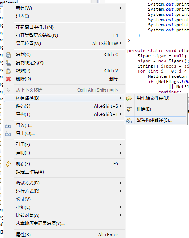189x238 pixels.
Task: Expand the 引用(F) submenu arrow
Action: 121,145
